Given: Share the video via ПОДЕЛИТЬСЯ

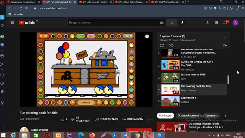Looking at the screenshot, I should coord(107,119).
